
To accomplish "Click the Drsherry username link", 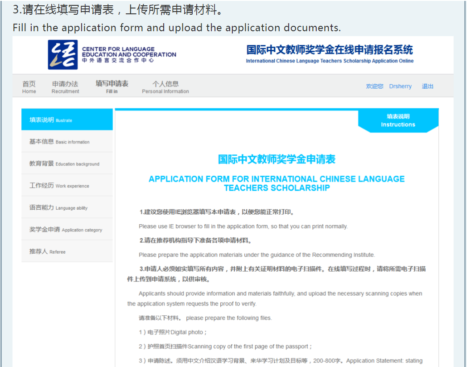I will click(400, 86).
